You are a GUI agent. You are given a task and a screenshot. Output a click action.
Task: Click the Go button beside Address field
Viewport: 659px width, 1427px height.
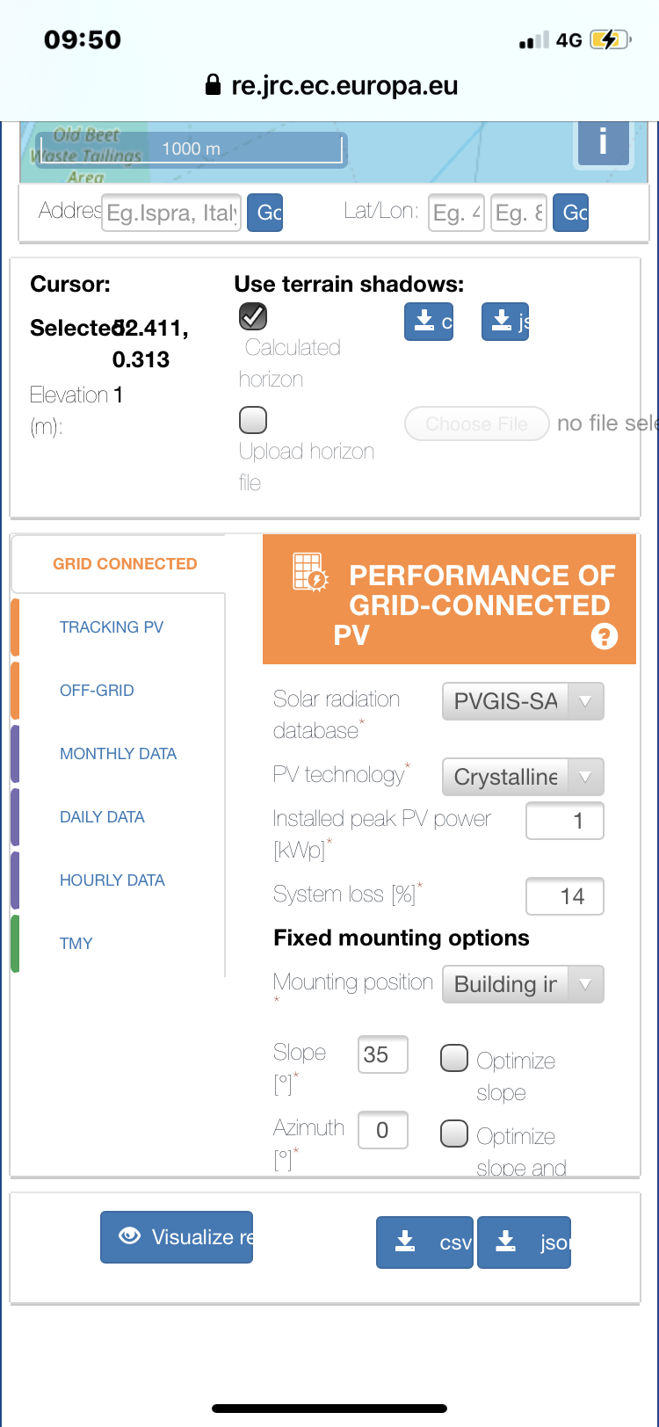tap(265, 213)
